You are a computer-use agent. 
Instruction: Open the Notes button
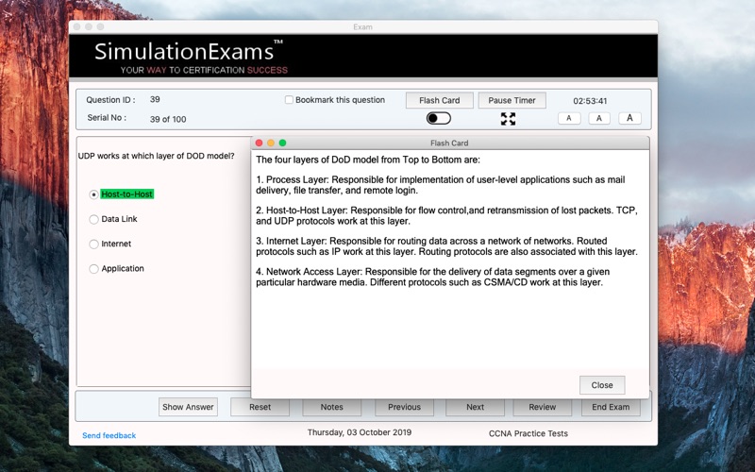[332, 407]
